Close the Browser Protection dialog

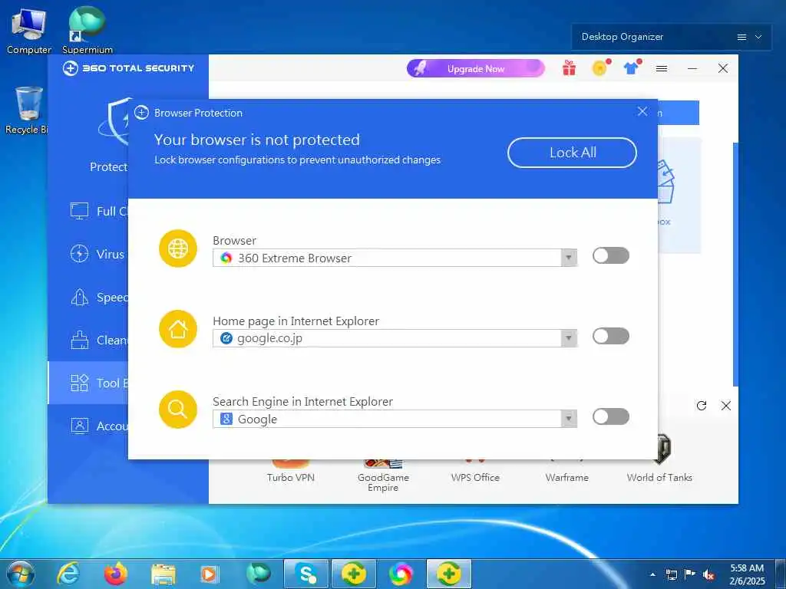pos(642,112)
